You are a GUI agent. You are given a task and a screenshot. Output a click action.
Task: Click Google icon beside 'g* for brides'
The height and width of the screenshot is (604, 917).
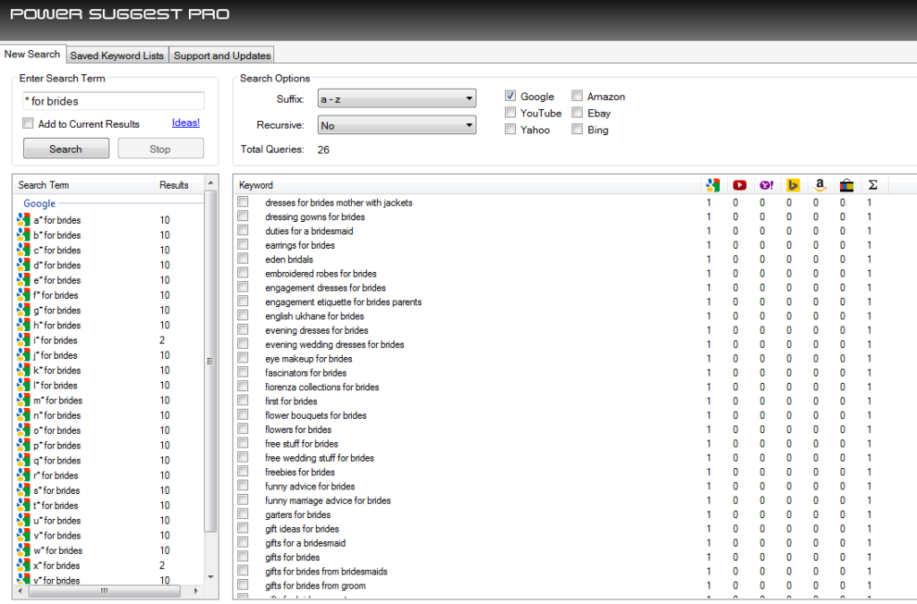point(23,311)
